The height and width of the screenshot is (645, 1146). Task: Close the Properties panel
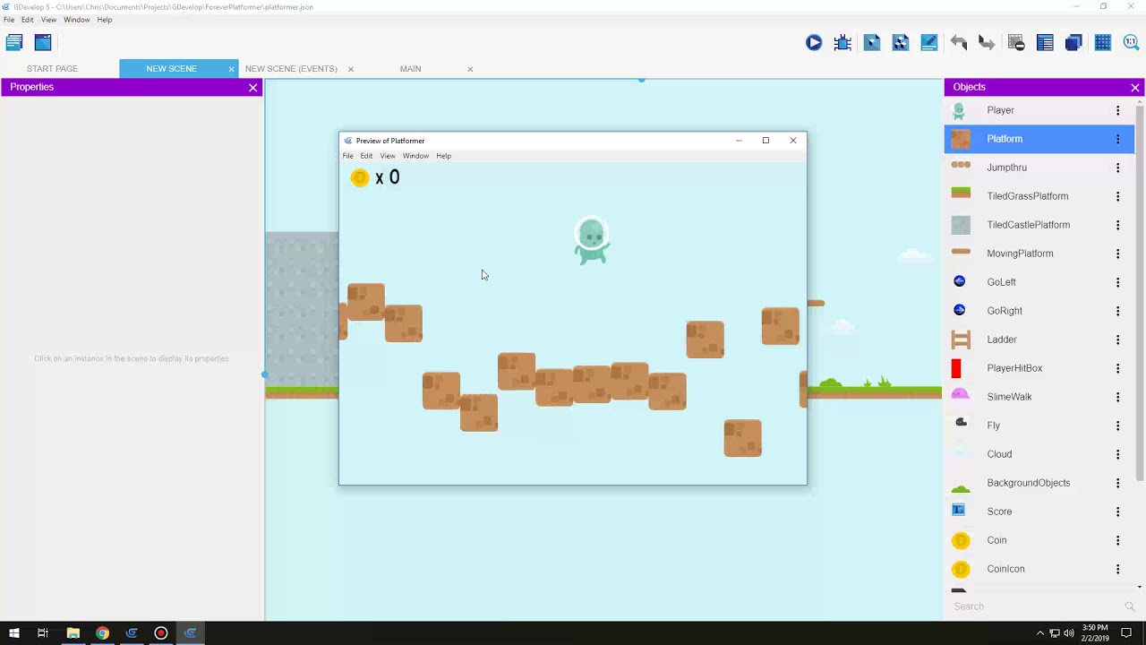click(x=252, y=87)
